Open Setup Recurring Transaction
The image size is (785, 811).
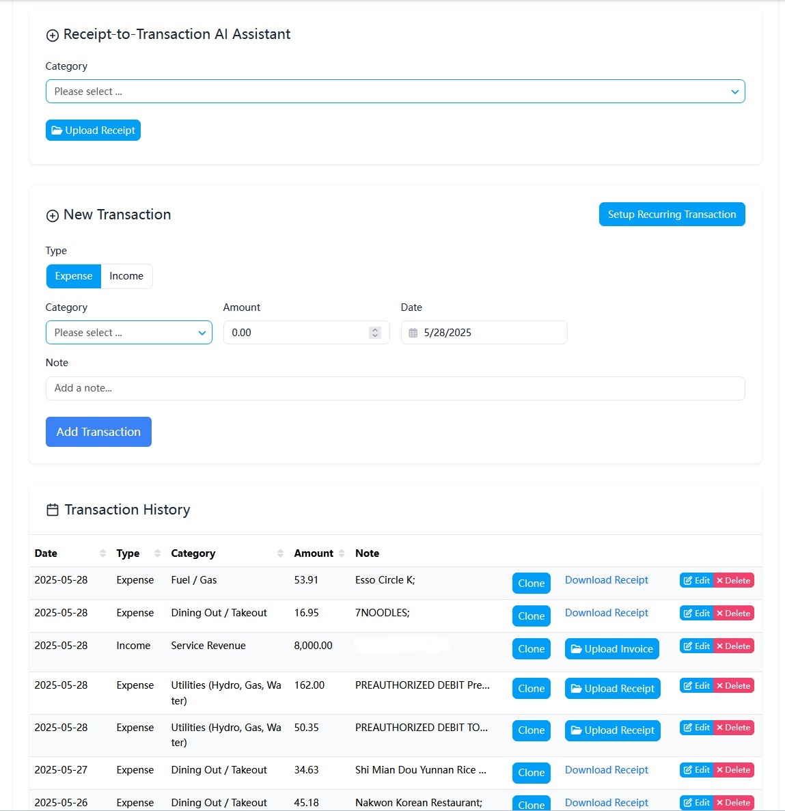(672, 214)
